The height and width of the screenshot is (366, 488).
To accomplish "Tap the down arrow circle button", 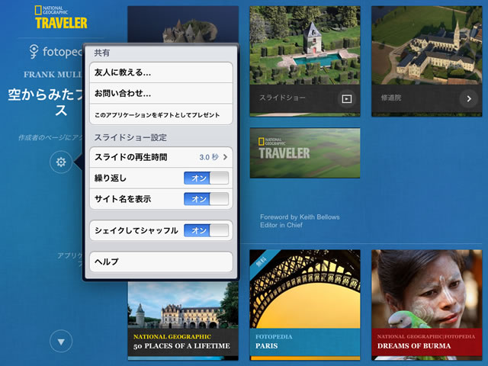I will 61,342.
